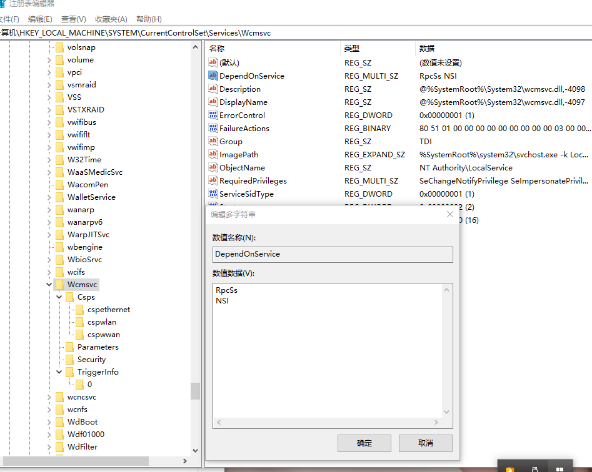This screenshot has width=592, height=472.
Task: Click in the 数值数据 multi-line text box
Action: pos(328,351)
